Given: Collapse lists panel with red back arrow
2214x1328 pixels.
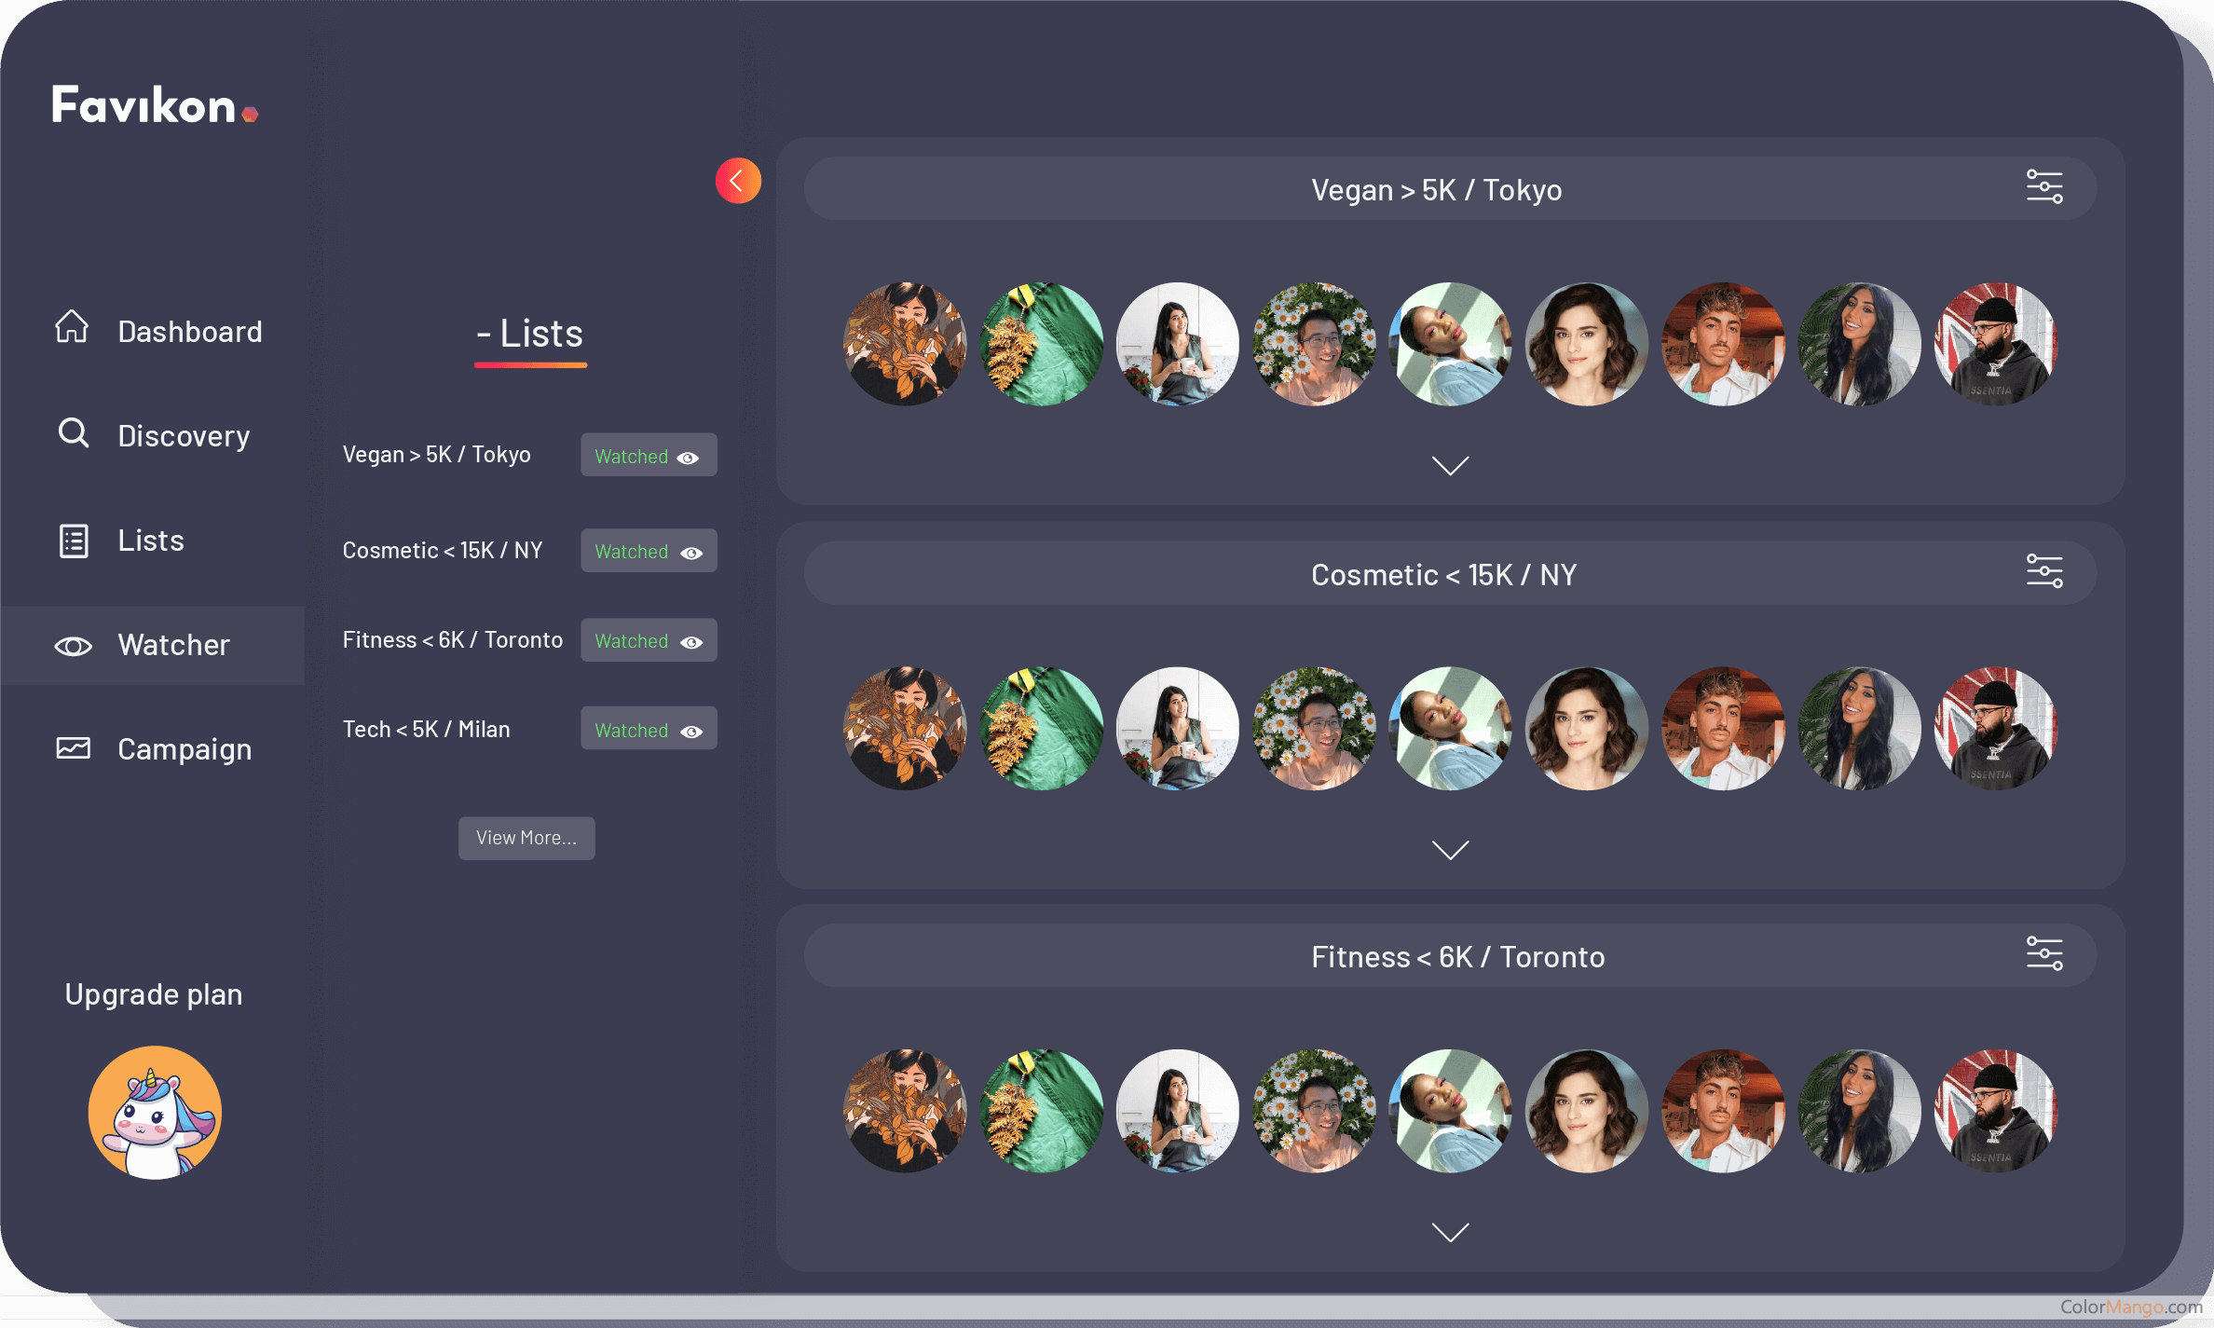Looking at the screenshot, I should click(738, 181).
